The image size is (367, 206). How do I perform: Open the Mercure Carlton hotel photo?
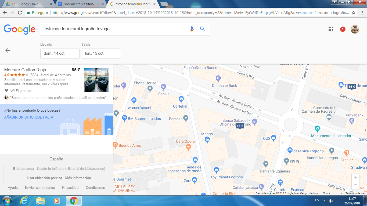(96, 80)
